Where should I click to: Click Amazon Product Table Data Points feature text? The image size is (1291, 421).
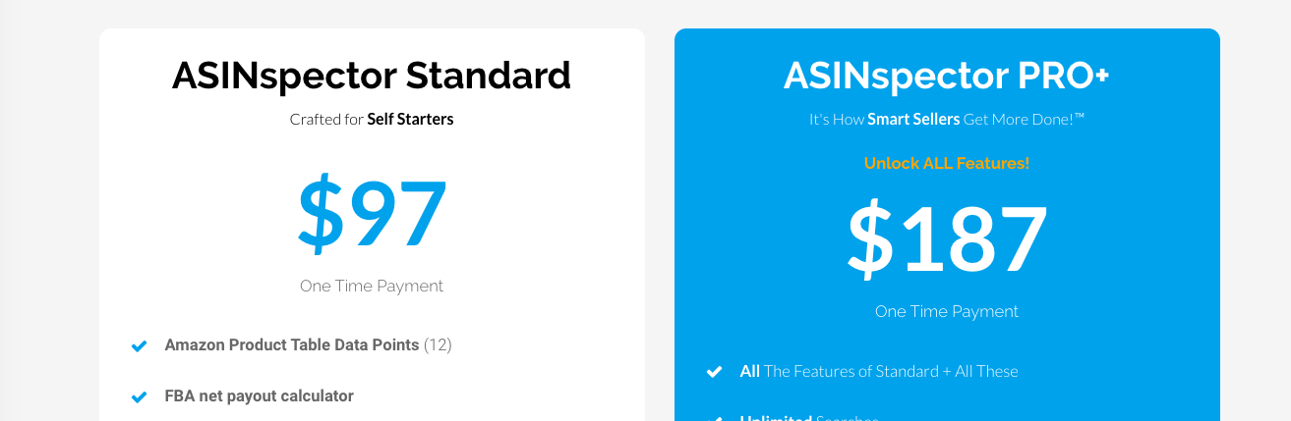[x=292, y=345]
